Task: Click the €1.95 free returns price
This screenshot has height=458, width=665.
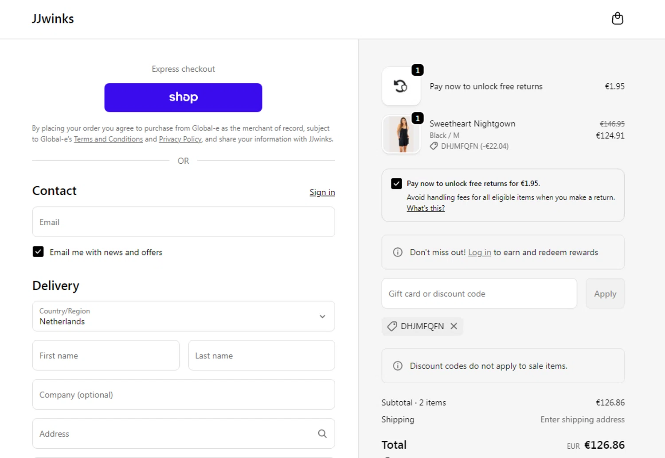Action: pyautogui.click(x=614, y=86)
